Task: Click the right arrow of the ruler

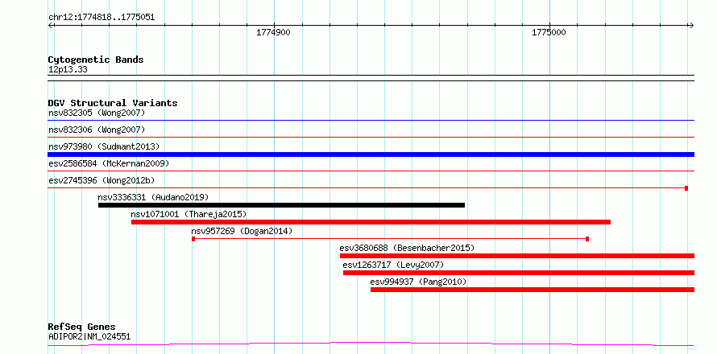Action: tap(691, 26)
